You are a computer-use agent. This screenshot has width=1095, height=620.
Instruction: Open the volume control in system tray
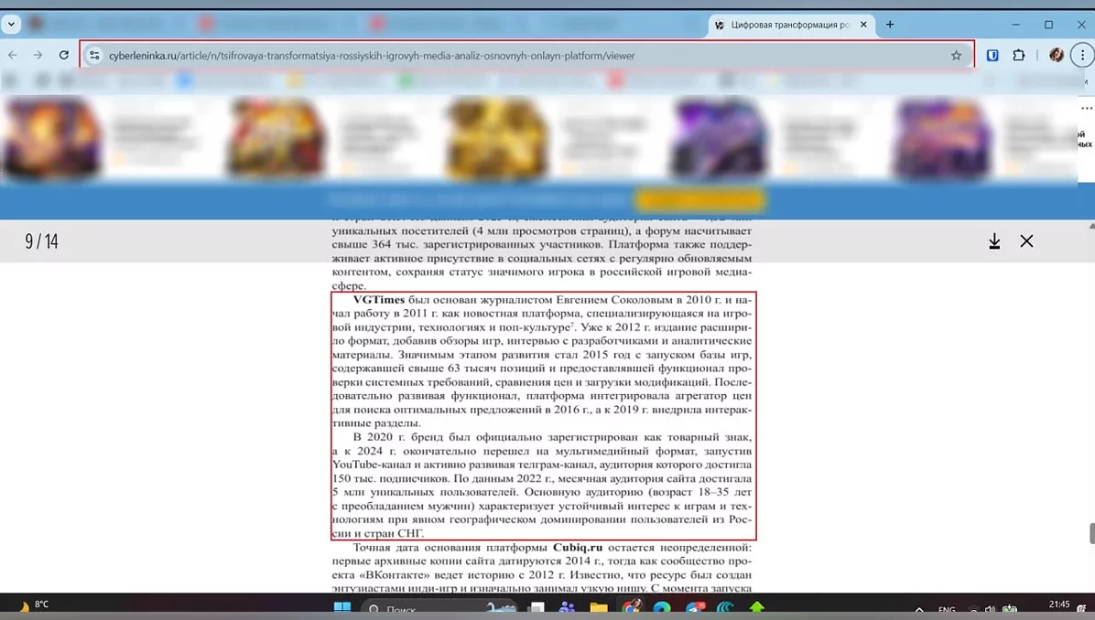[x=990, y=609]
